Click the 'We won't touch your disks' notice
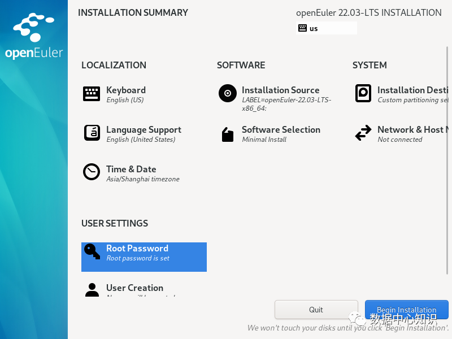Screen dimensions: 452x339 coord(348,328)
